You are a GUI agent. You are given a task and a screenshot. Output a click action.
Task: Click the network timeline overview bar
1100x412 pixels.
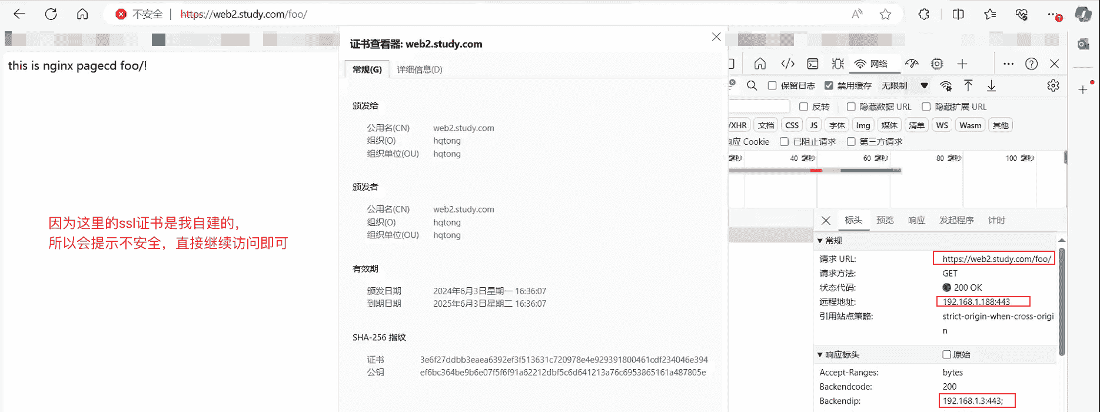click(x=815, y=171)
